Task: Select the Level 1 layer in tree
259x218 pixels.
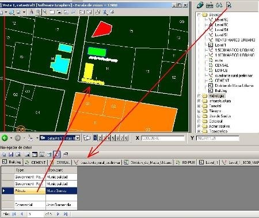Action: pos(220,45)
